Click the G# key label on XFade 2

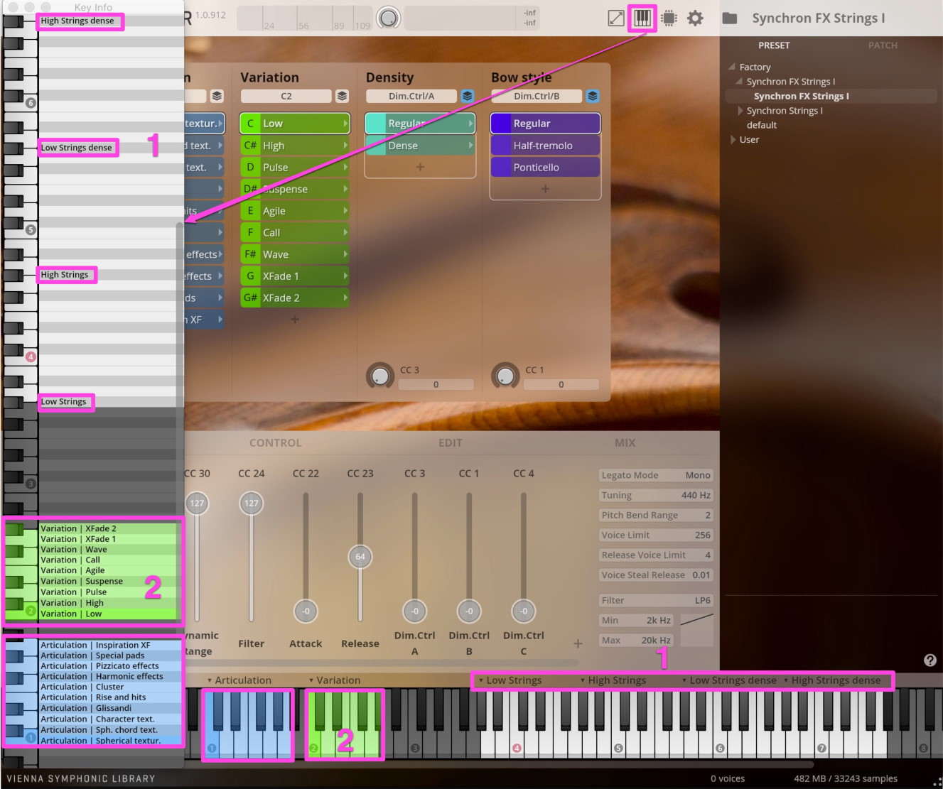(x=250, y=298)
